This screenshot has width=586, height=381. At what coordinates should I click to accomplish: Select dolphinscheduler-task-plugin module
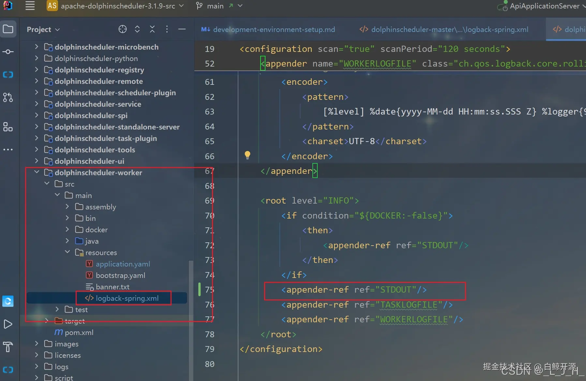(106, 138)
